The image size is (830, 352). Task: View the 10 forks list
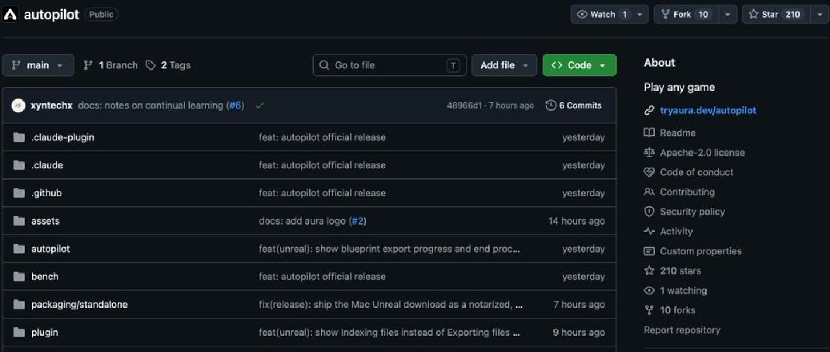coord(677,310)
